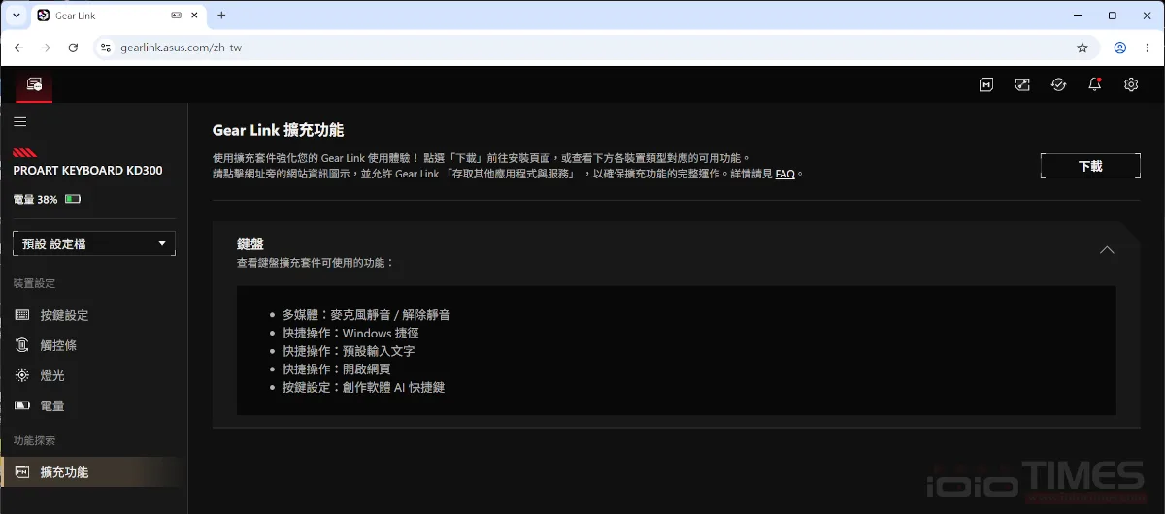Click the keyboard icon beside 按鍵設定
Screen dimensions: 1165x514
[22, 315]
